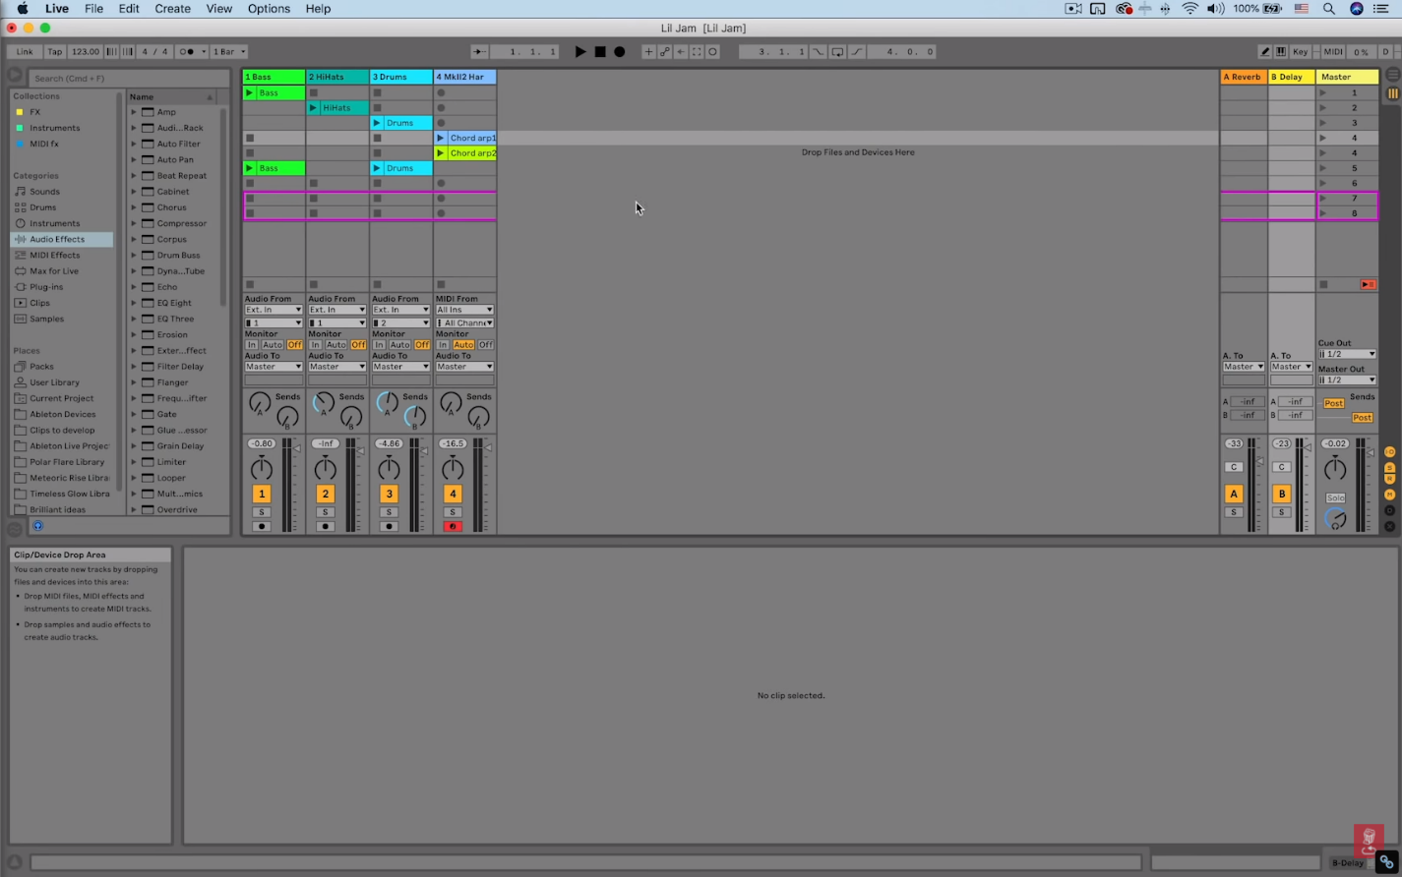Arm the transport Record button
This screenshot has width=1402, height=877.
pyautogui.click(x=619, y=52)
